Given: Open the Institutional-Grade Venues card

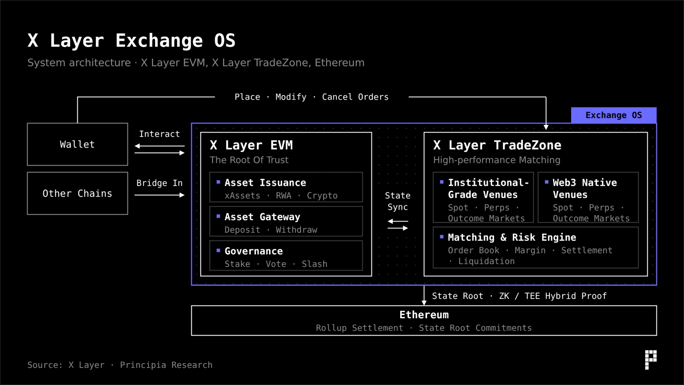Looking at the screenshot, I should pyautogui.click(x=484, y=197).
